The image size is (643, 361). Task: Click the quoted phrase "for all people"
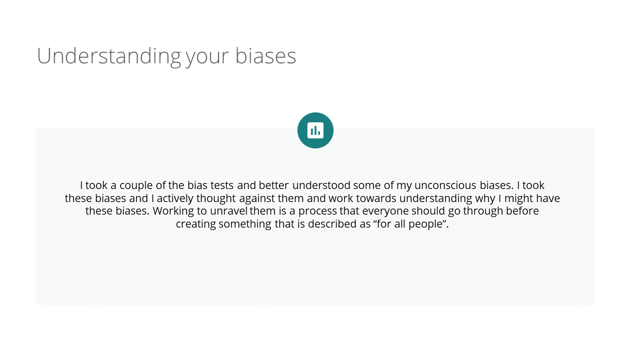click(410, 224)
